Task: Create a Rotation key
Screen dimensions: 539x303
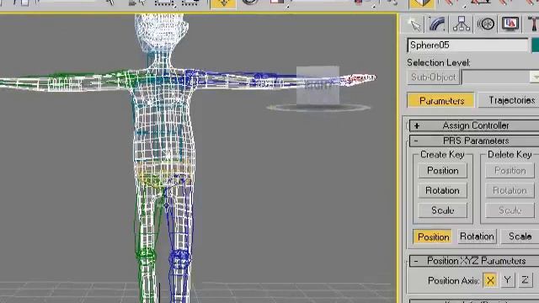Action: pyautogui.click(x=442, y=190)
